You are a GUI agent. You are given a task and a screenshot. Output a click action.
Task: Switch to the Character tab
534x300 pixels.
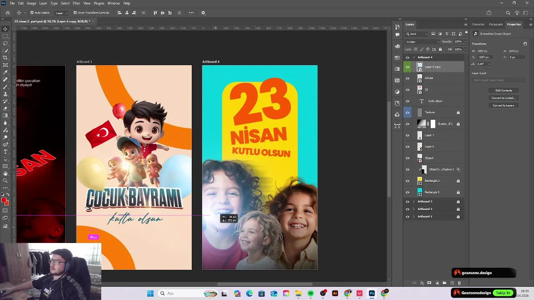(x=478, y=25)
